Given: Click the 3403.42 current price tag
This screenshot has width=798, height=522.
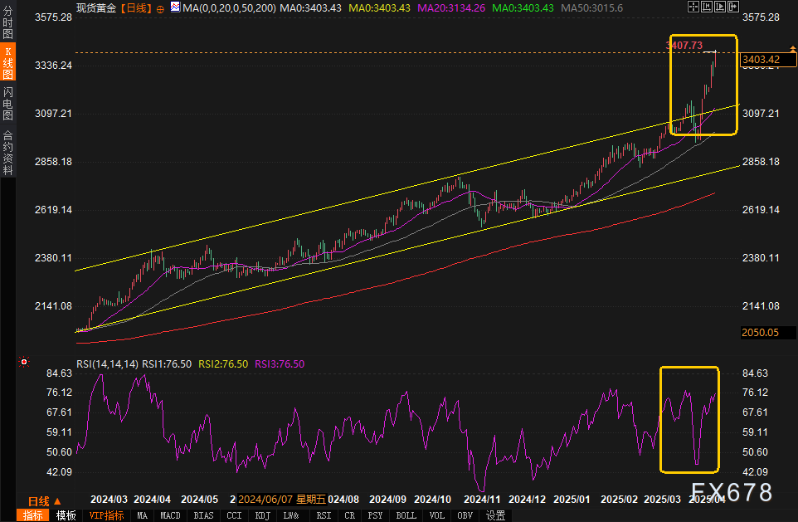Looking at the screenshot, I should point(761,60).
